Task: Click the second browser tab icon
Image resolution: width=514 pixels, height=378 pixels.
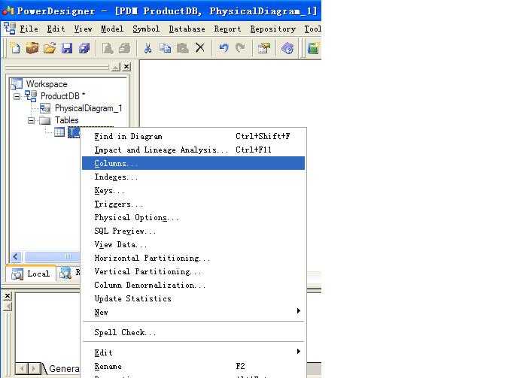Action: (65, 274)
